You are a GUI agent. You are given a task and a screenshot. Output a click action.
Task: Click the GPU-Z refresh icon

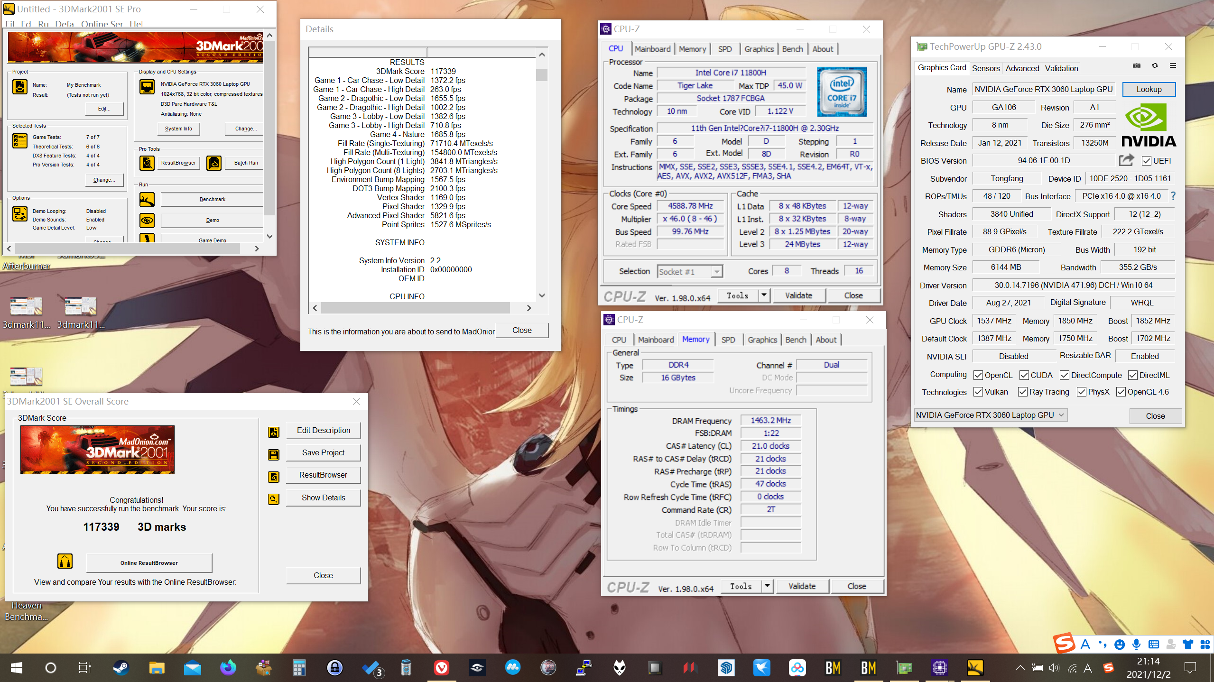click(x=1155, y=66)
